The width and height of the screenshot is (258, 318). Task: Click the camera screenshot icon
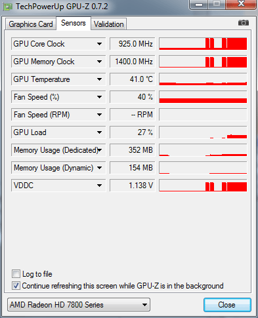tap(244, 23)
